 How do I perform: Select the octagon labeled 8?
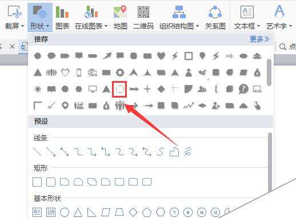point(188,212)
